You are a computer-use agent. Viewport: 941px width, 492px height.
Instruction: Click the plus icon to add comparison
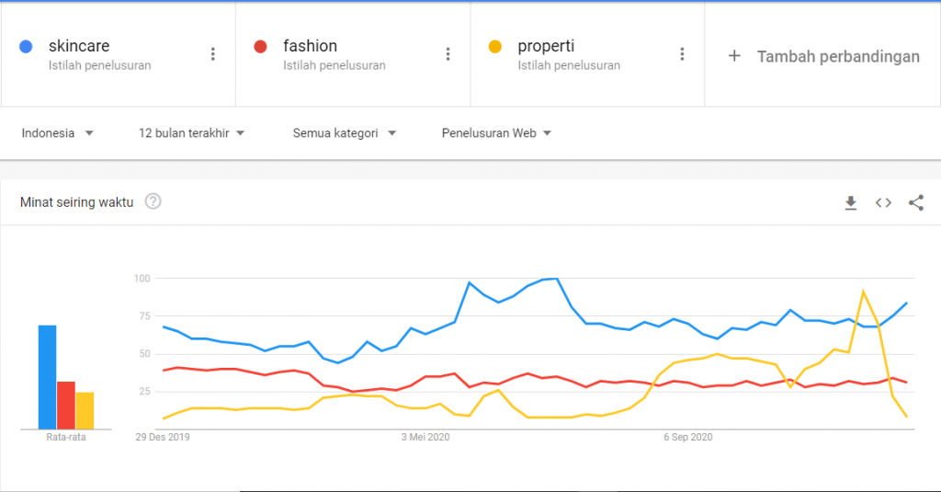pos(734,56)
